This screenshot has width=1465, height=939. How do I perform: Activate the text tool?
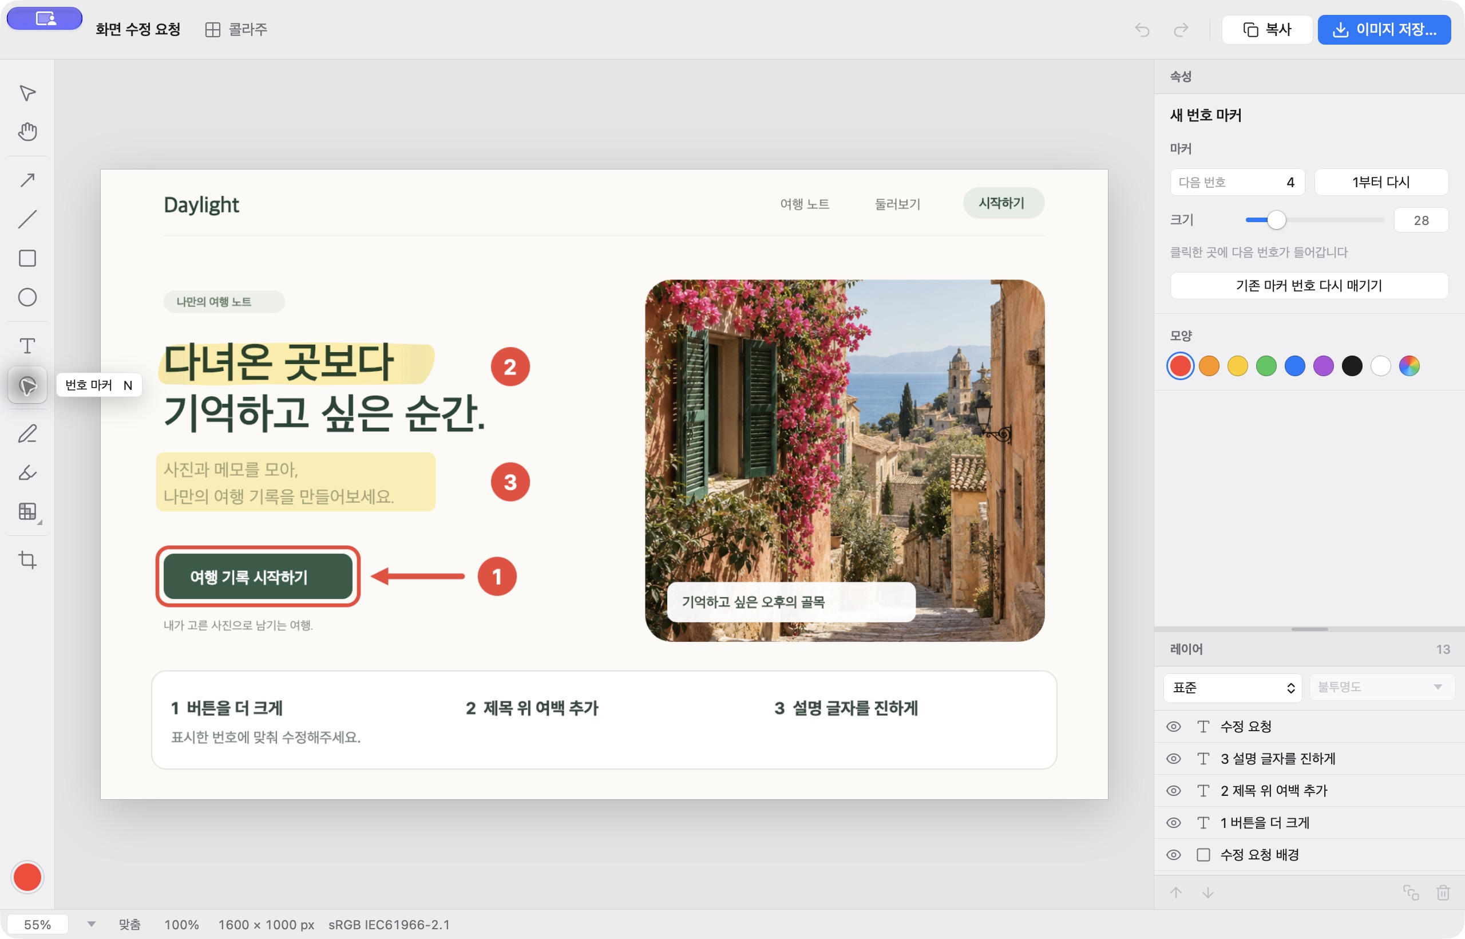pyautogui.click(x=27, y=346)
